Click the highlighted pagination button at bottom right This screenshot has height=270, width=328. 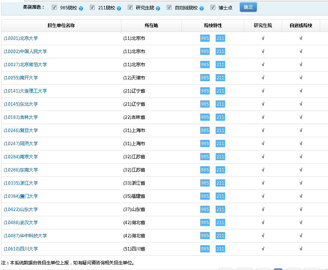point(278,268)
